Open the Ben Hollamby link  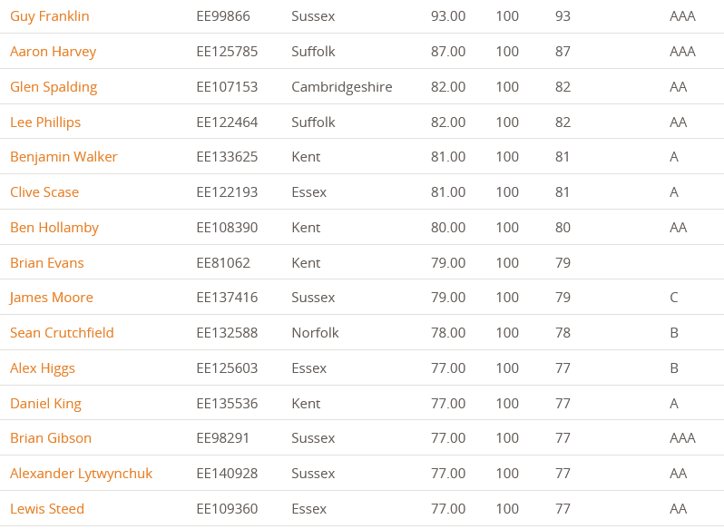coord(54,228)
